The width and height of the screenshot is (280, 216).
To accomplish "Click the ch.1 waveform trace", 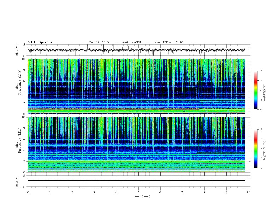I will [136, 50].
